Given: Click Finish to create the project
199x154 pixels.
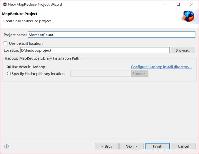Looking at the screenshot, I should point(157,146).
